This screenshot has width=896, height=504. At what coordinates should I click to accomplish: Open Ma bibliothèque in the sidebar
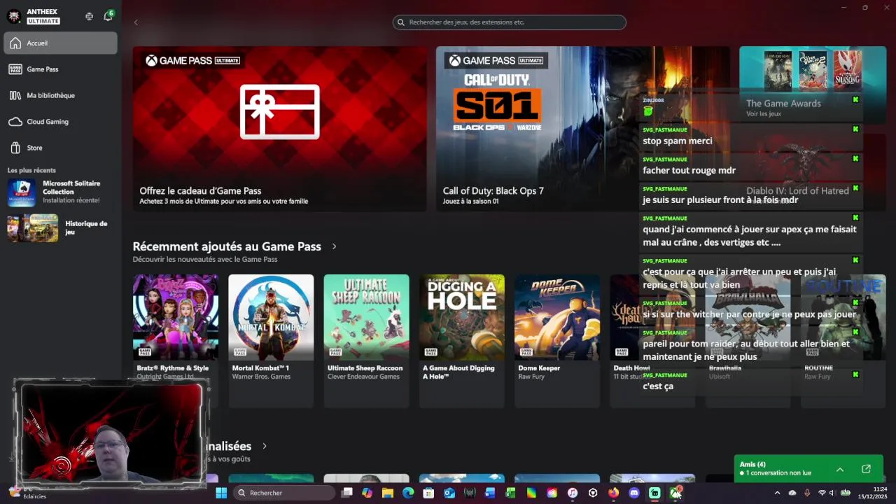point(61,95)
